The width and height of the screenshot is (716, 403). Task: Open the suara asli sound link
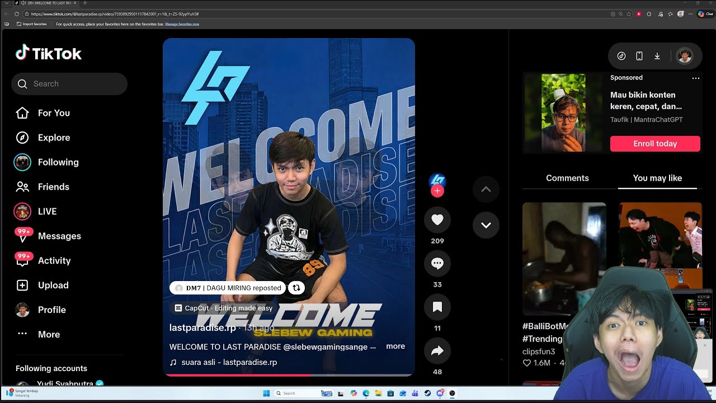(x=224, y=362)
